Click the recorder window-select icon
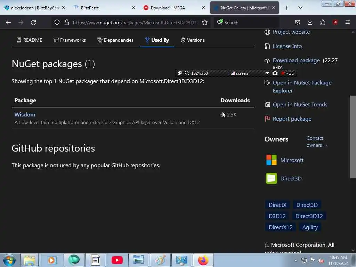356x267 pixels. tap(180, 73)
